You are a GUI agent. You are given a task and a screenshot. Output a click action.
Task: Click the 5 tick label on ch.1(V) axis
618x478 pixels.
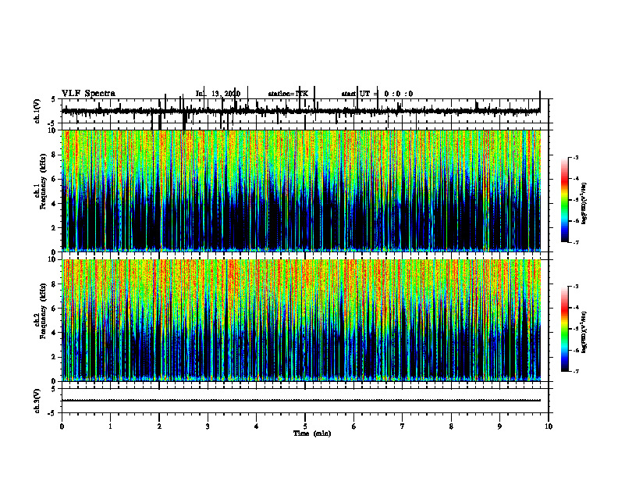click(53, 99)
